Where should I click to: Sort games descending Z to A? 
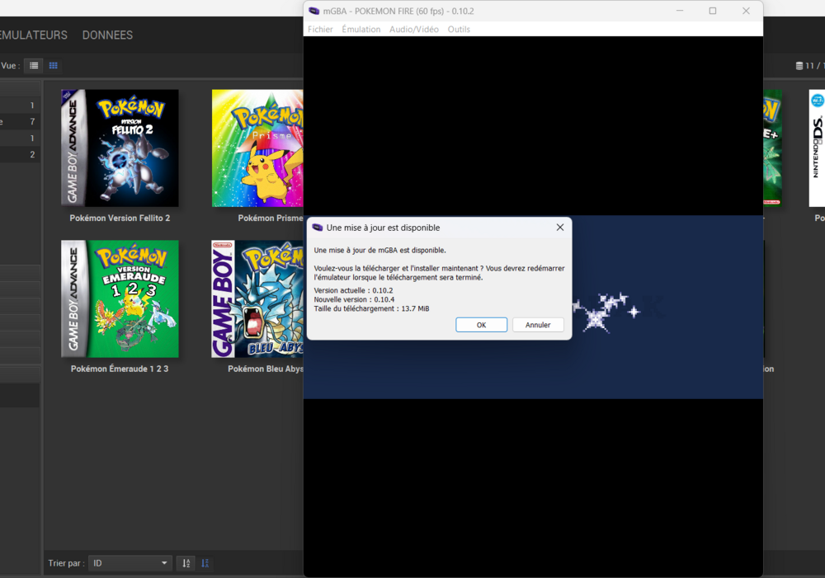pyautogui.click(x=205, y=563)
